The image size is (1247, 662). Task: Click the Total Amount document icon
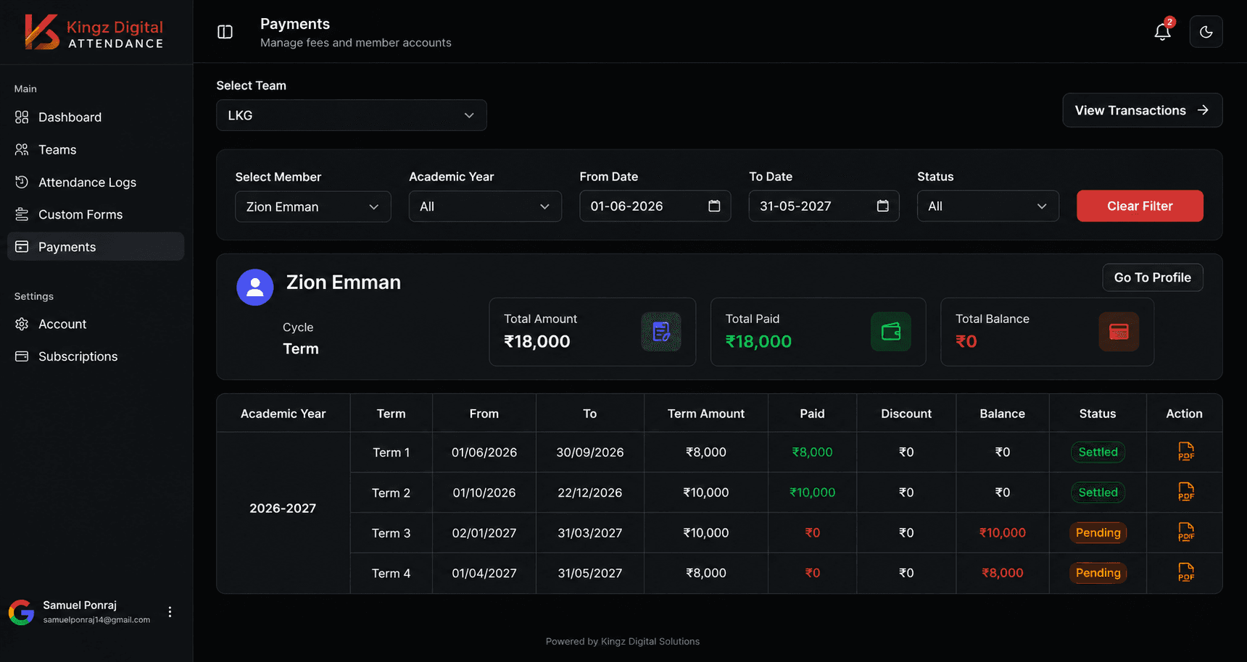tap(661, 332)
